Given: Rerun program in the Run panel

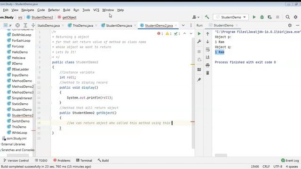Looking at the screenshot, I should (x=199, y=34).
